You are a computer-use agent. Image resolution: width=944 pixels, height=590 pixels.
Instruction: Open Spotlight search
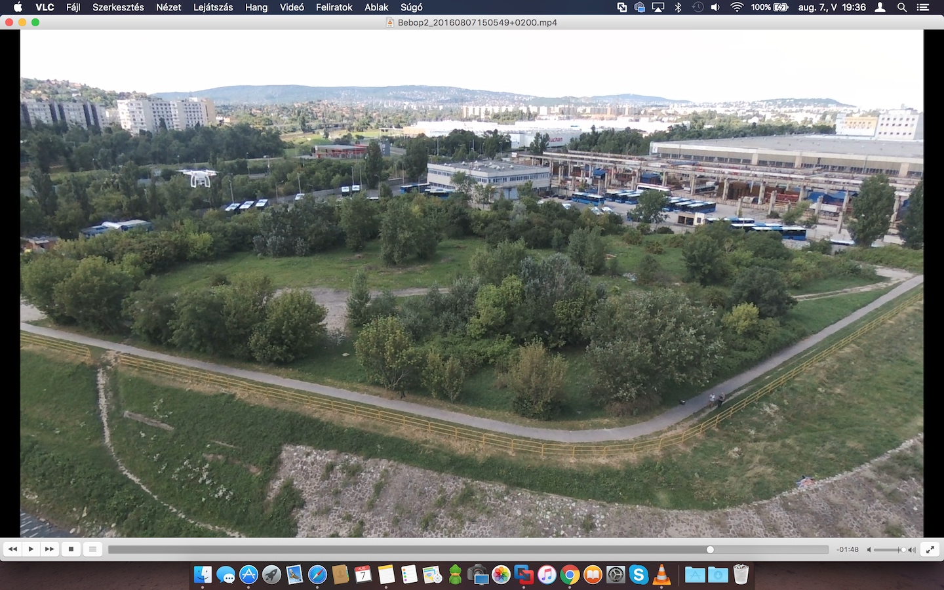(902, 7)
